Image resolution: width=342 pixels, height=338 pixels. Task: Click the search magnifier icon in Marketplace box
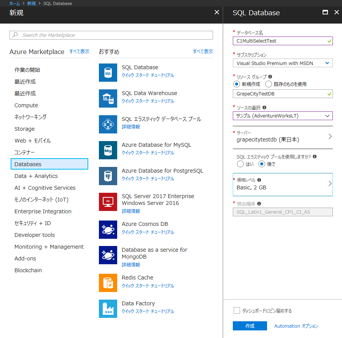pos(15,35)
